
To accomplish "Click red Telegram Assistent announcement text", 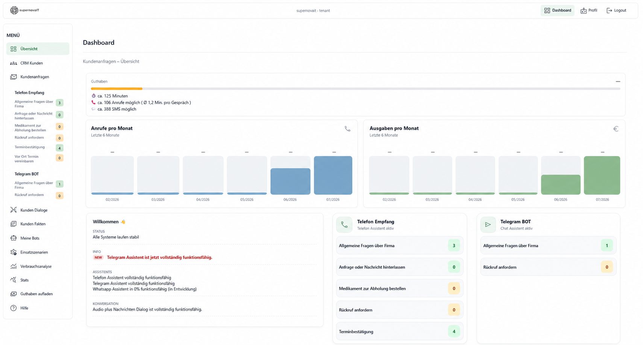I will point(159,258).
